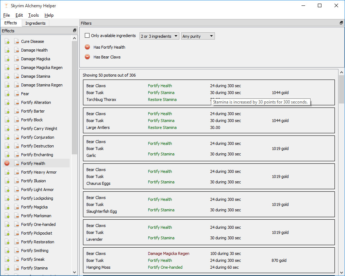345x276 pixels.
Task: Open the Edit menu
Action: 19,15
